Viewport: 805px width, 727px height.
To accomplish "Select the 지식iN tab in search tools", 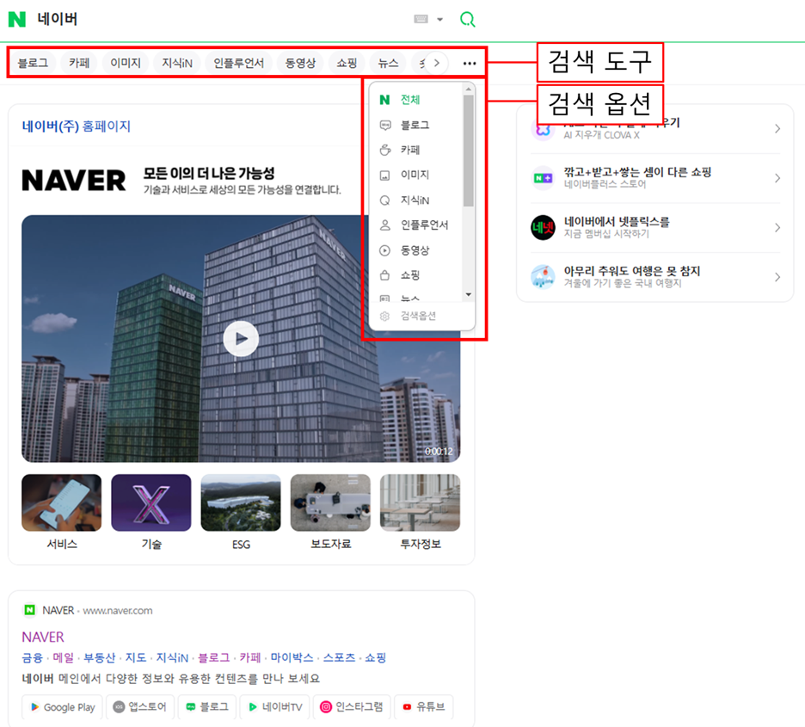I will coord(176,63).
